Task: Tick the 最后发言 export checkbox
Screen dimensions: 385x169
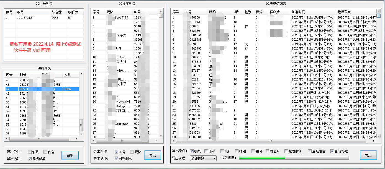Action: pyautogui.click(x=310, y=151)
